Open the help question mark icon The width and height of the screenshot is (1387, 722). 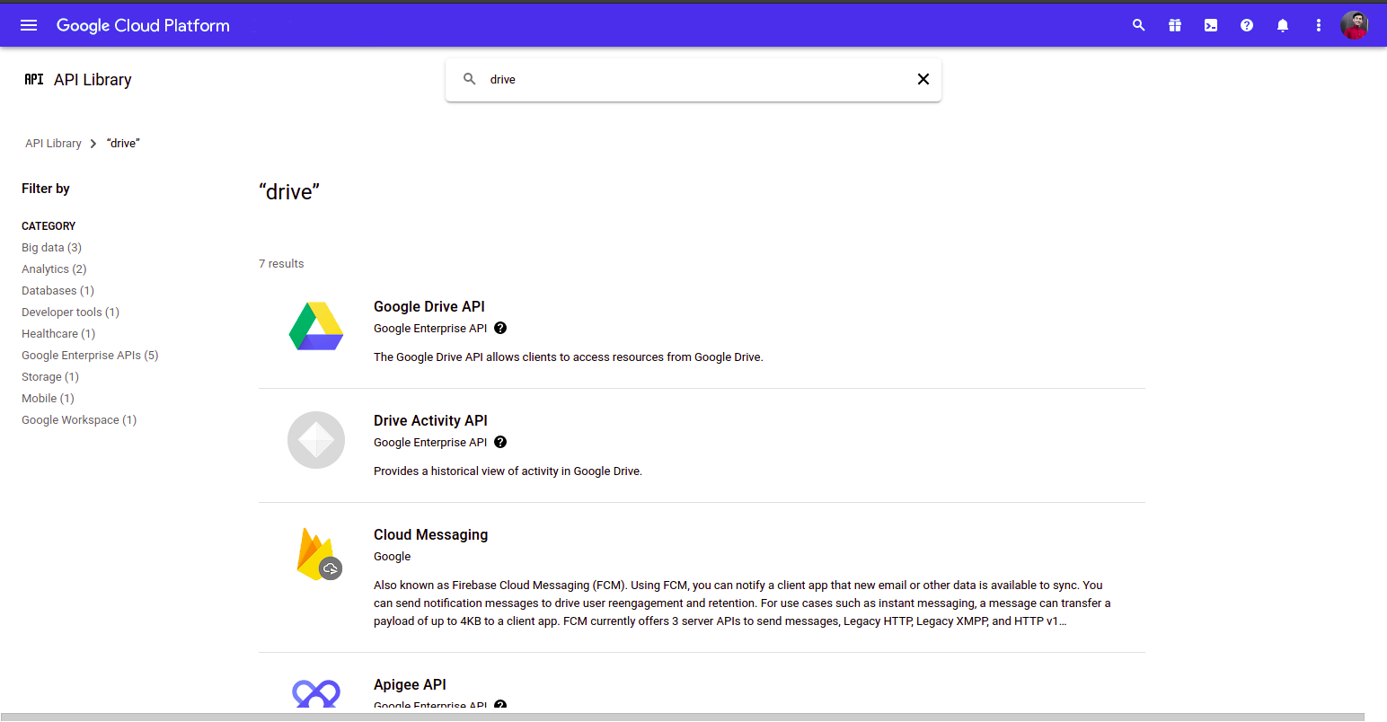tap(1247, 25)
